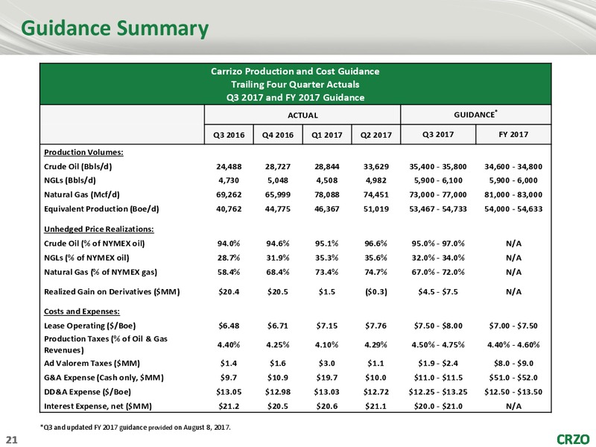
Task: Select the Carrizo Production and Cost Guidance heading
Action: pyautogui.click(x=295, y=72)
